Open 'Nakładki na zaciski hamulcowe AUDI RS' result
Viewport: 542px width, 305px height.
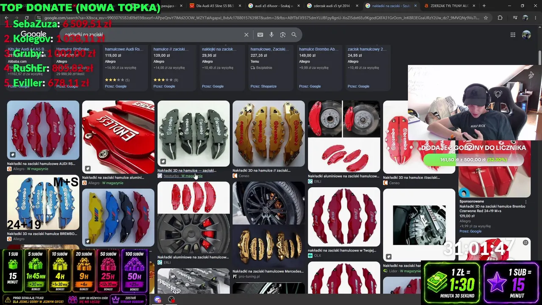[x=41, y=164]
